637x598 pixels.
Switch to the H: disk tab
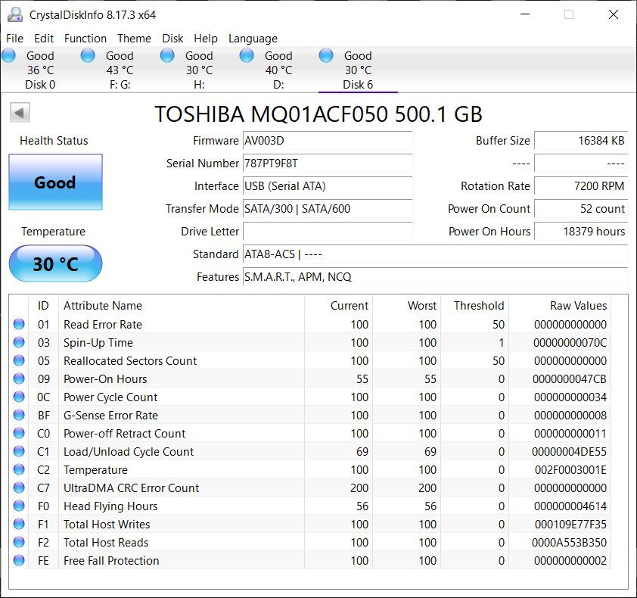click(x=199, y=70)
